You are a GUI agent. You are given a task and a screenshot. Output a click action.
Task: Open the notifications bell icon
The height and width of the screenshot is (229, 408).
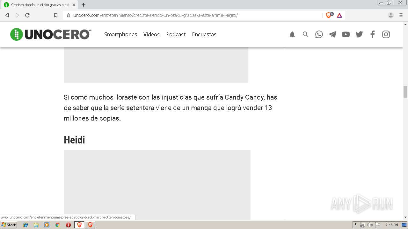tap(292, 34)
